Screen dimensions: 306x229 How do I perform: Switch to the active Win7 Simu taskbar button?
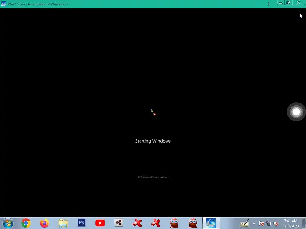211,223
